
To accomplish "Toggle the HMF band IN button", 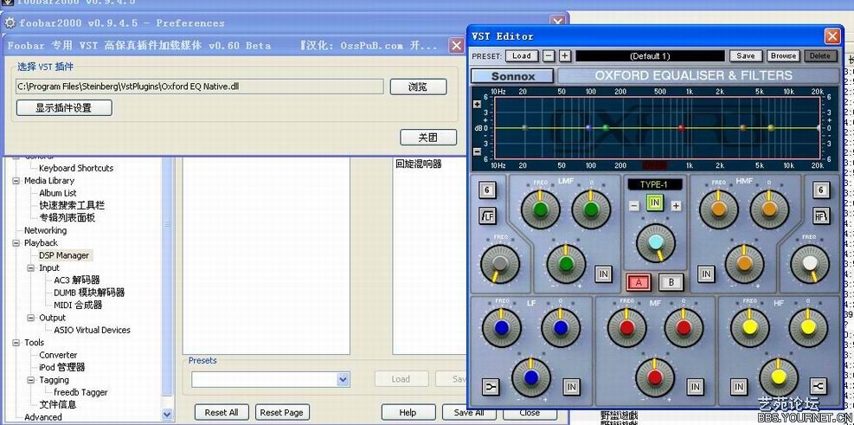I will [x=706, y=274].
